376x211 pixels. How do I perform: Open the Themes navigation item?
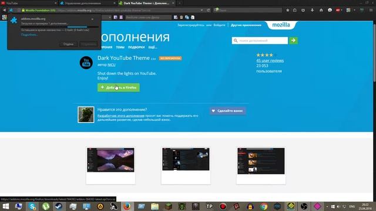click(120, 47)
